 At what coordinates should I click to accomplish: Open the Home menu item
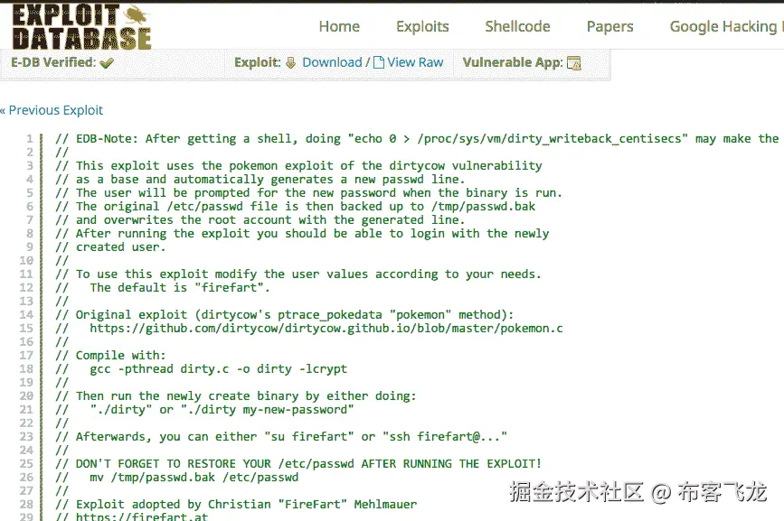[339, 26]
